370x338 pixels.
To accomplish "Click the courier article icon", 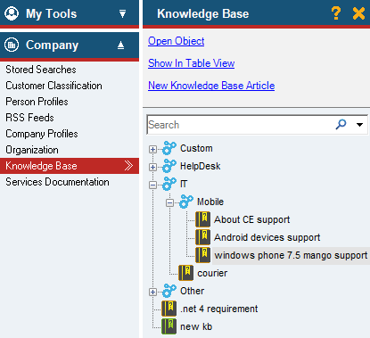I will (186, 273).
